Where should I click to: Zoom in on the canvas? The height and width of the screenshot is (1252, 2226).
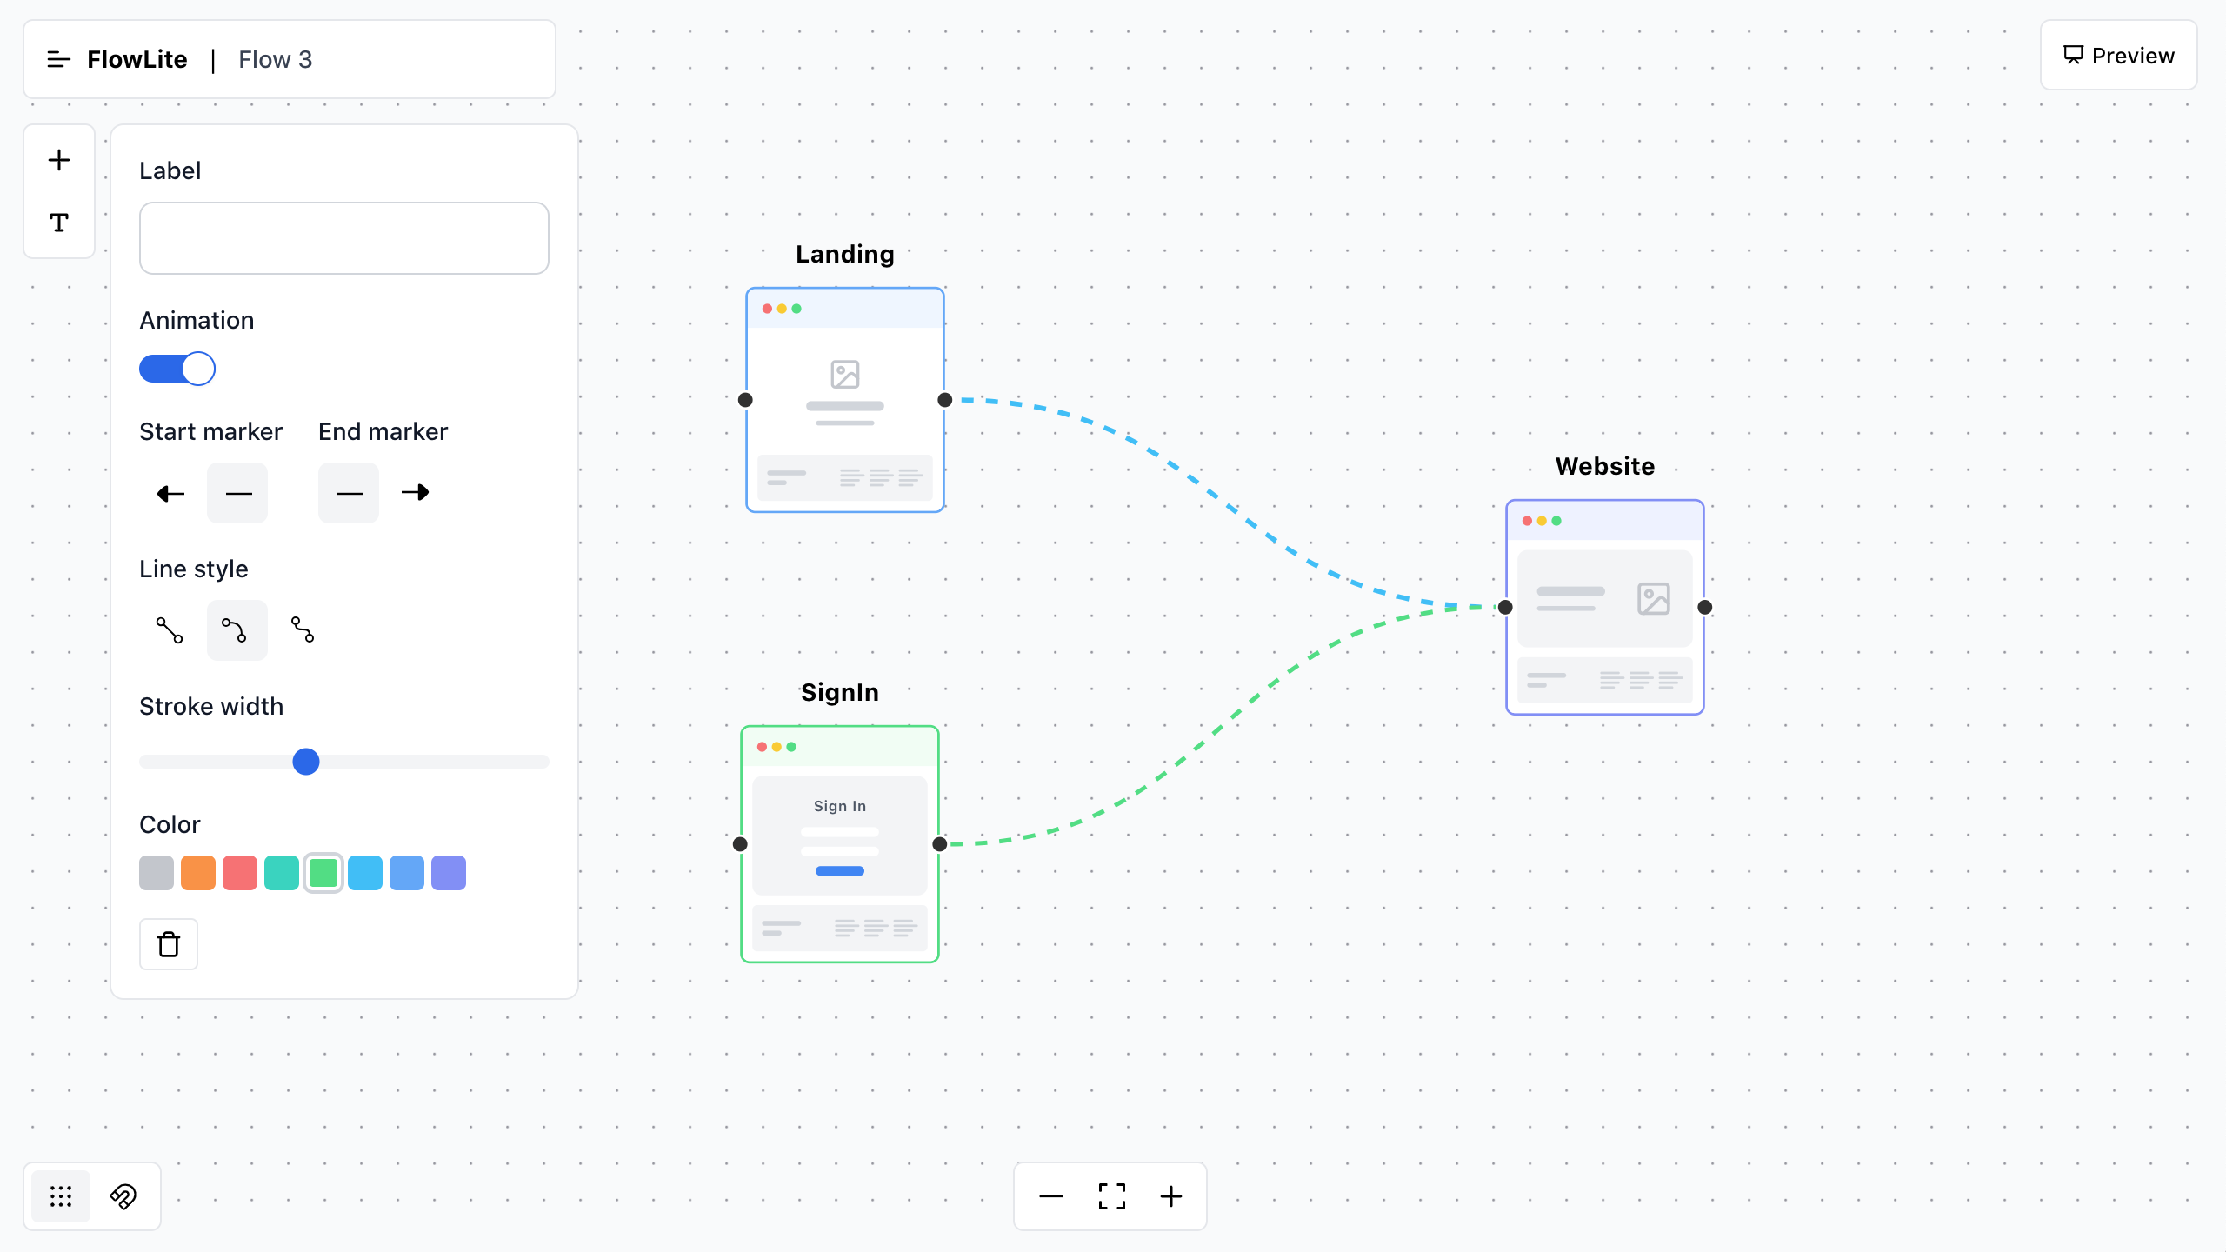click(x=1170, y=1196)
